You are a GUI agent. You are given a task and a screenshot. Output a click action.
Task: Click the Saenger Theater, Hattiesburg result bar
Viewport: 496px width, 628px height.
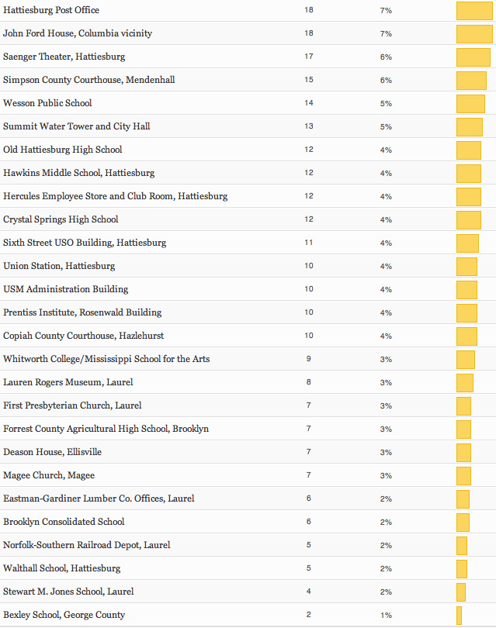(473, 57)
